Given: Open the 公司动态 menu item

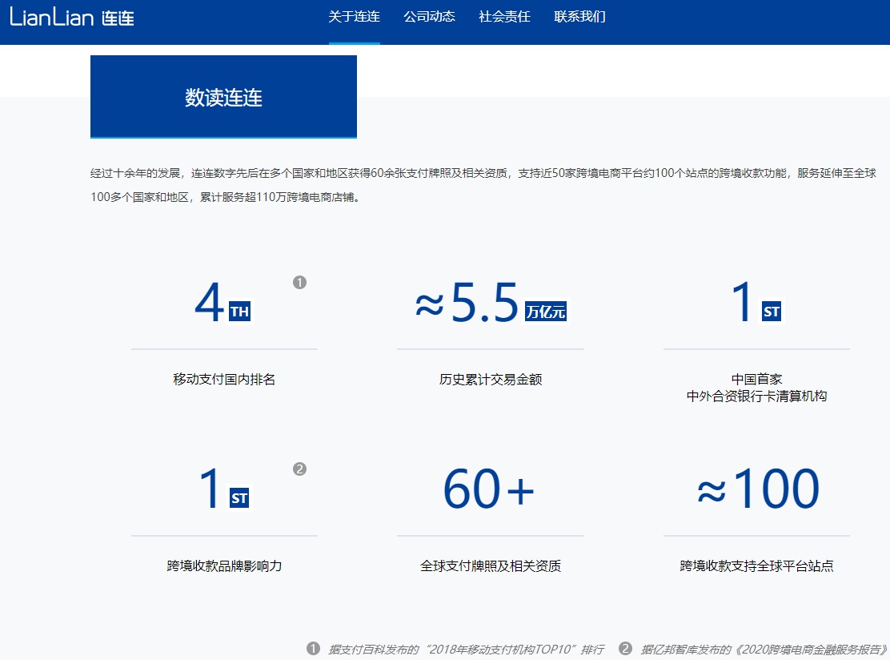Looking at the screenshot, I should 429,17.
